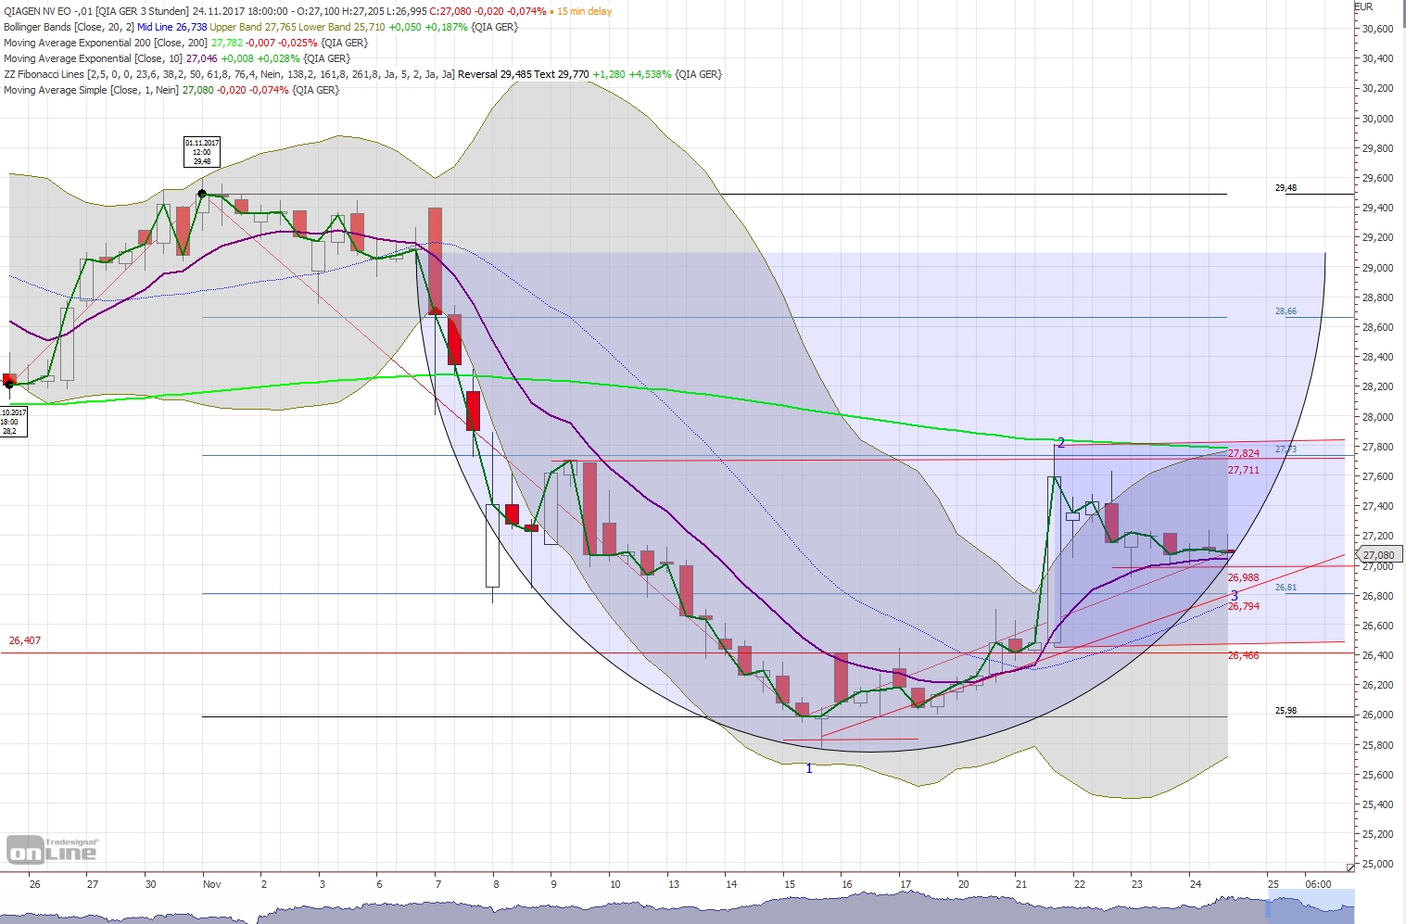Click the 26,81 Fibonacci level label
1406x924 pixels.
(x=1286, y=588)
